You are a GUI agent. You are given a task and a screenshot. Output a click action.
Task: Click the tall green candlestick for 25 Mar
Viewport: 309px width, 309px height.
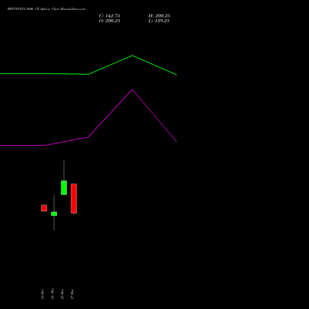pos(64,187)
